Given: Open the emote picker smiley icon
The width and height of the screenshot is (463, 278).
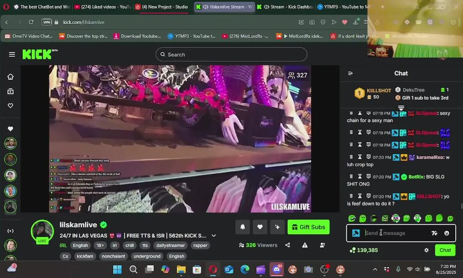Looking at the screenshot, I should click(x=447, y=233).
